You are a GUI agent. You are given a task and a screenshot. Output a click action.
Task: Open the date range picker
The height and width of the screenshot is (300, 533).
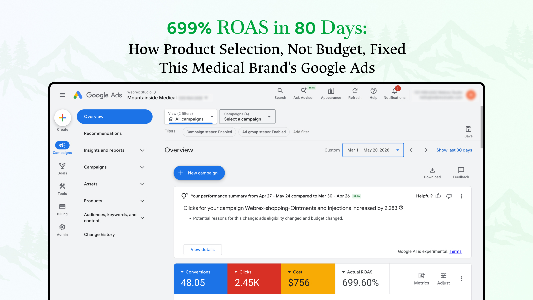tap(373, 150)
